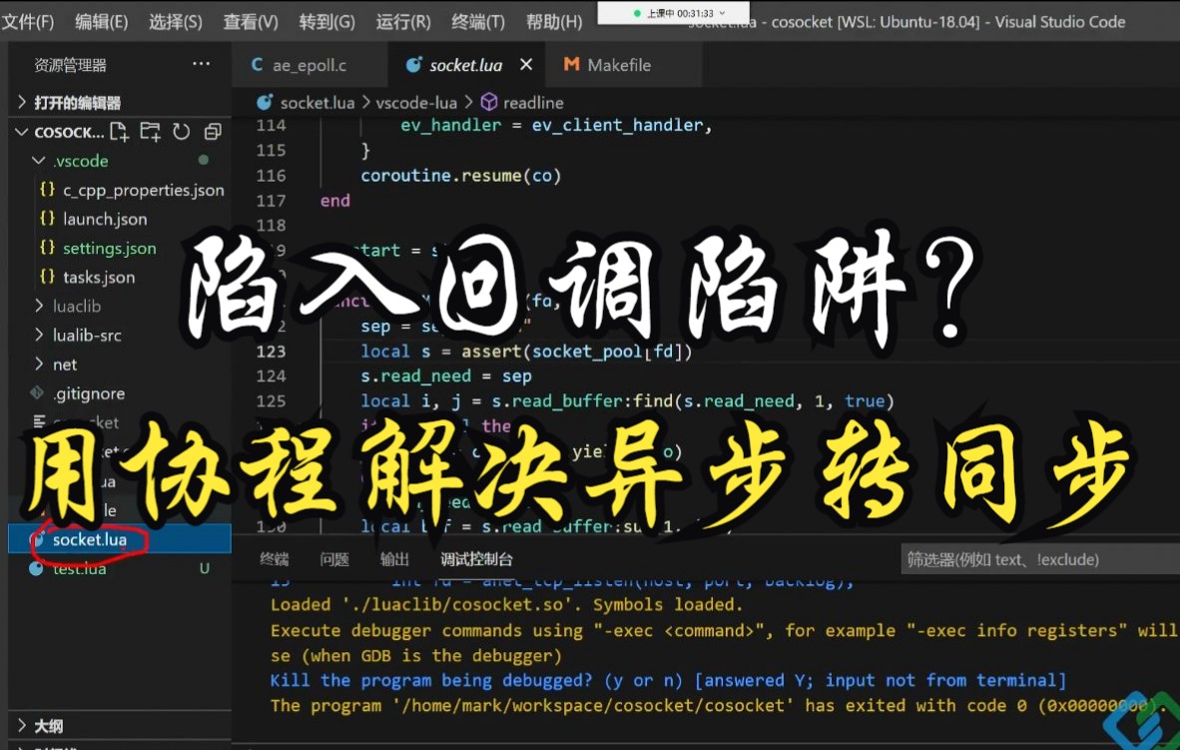Collapse all folders in Explorer
Screen dimensions: 1180x750
coord(211,131)
